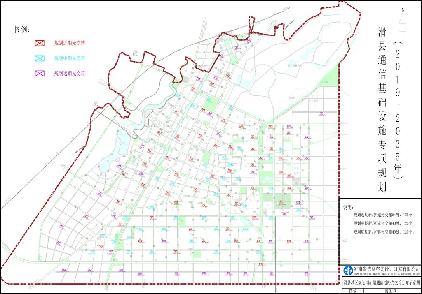Click the 说明 notes heading
The image size is (422, 294).
tap(349, 208)
